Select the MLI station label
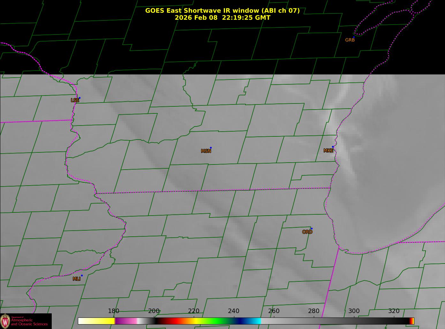Image resolution: width=445 pixels, height=329 pixels. [x=77, y=279]
